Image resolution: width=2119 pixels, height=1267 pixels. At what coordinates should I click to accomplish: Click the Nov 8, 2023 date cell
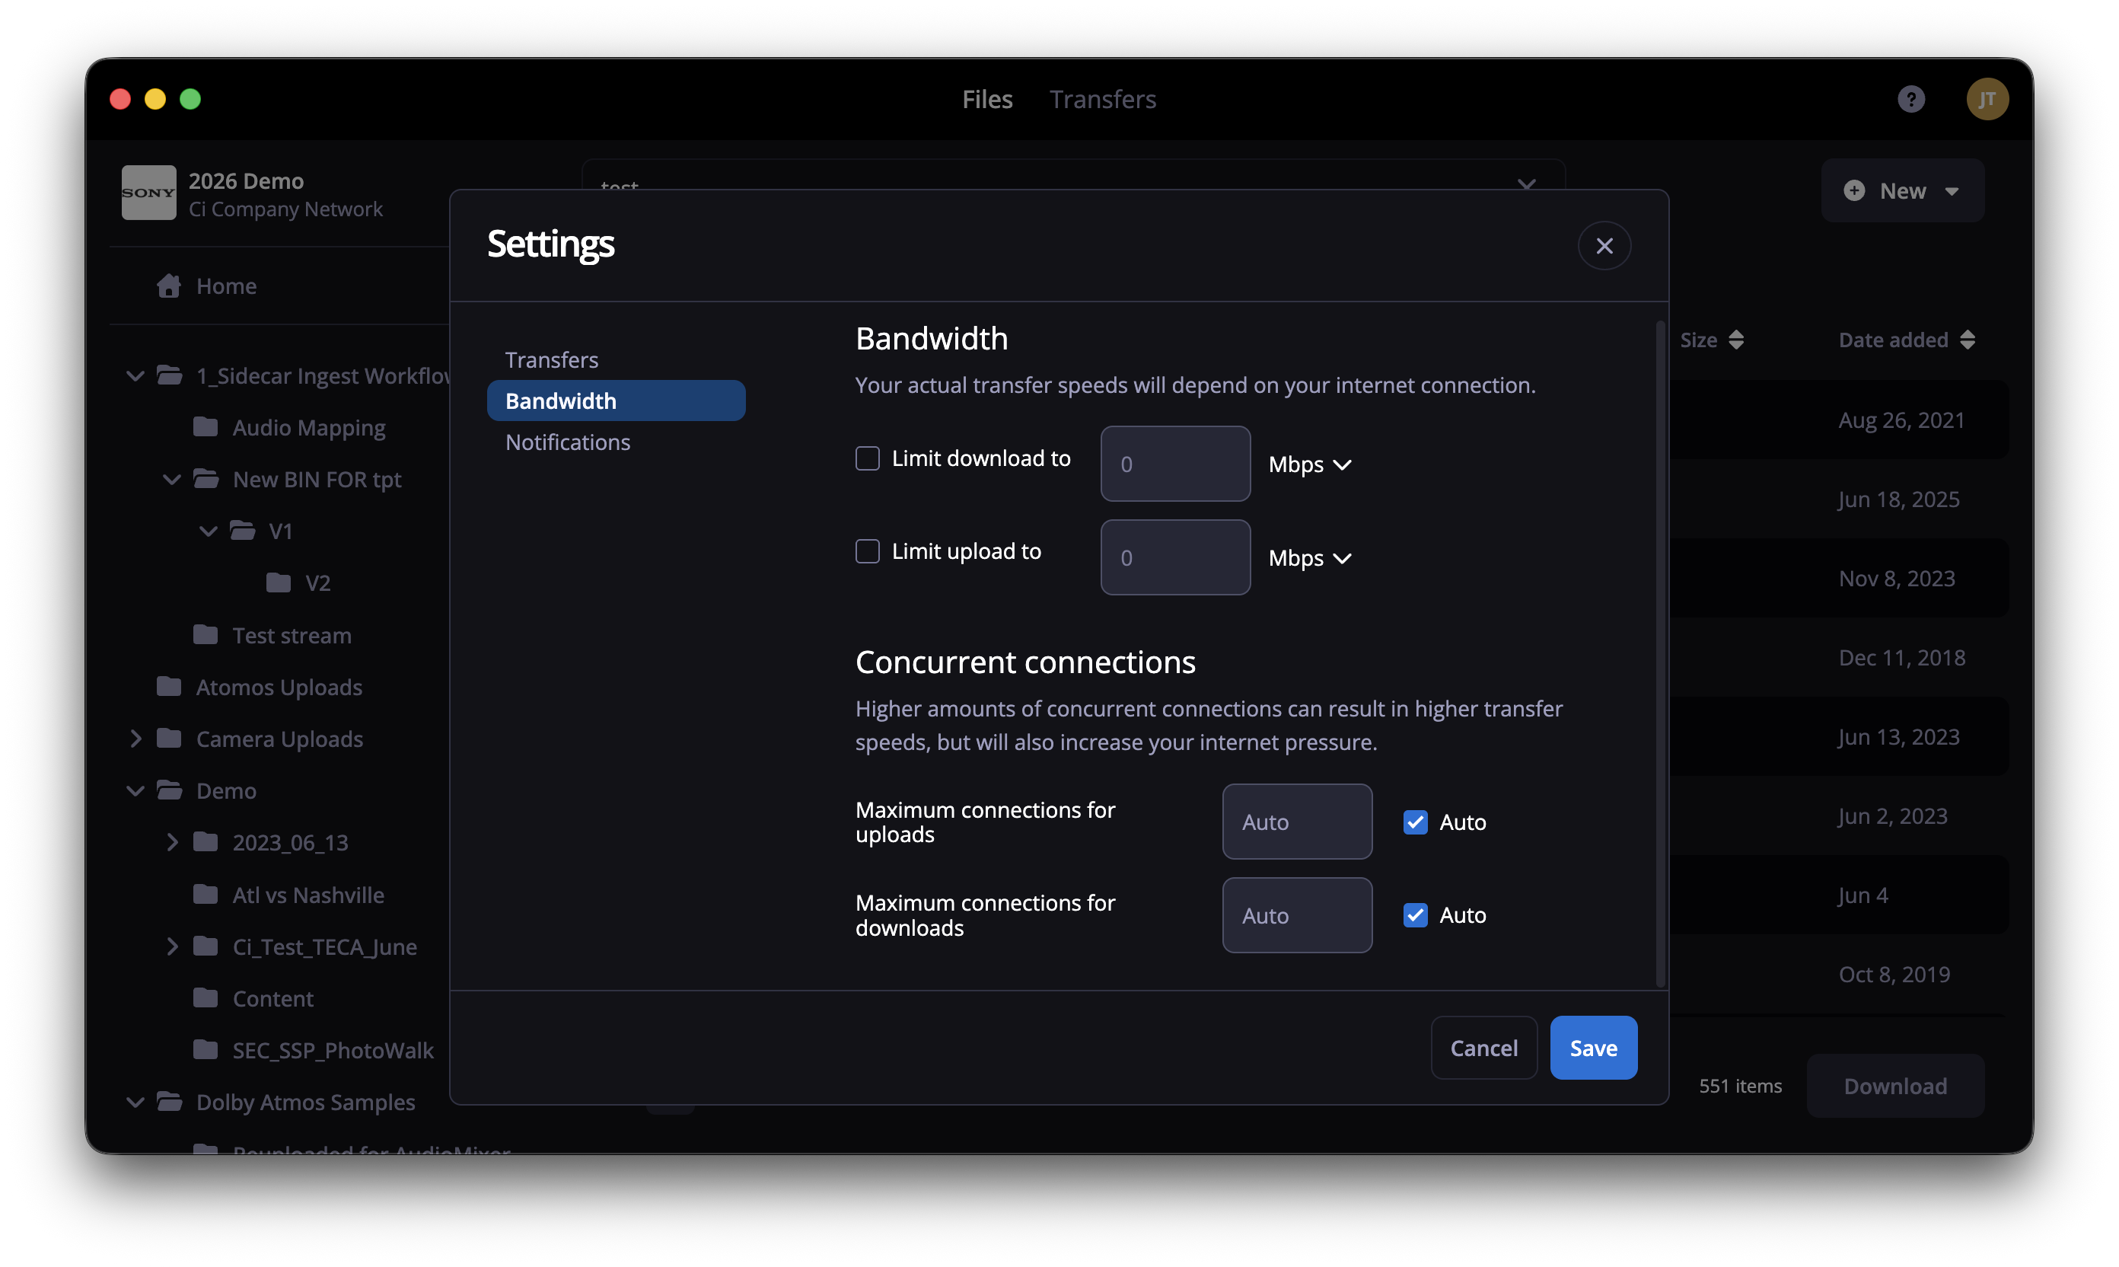[x=1896, y=578]
